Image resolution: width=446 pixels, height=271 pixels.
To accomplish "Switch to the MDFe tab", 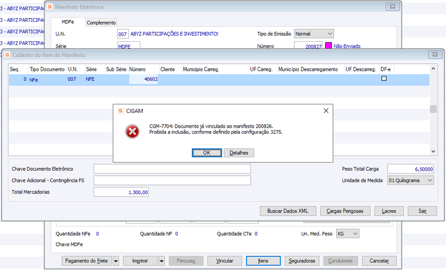I will coord(68,22).
